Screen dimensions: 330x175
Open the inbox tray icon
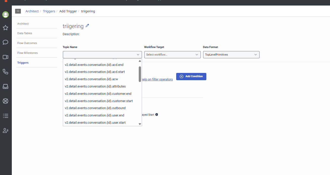[x=6, y=86]
